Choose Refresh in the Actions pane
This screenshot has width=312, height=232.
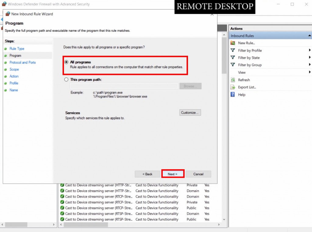(x=244, y=80)
